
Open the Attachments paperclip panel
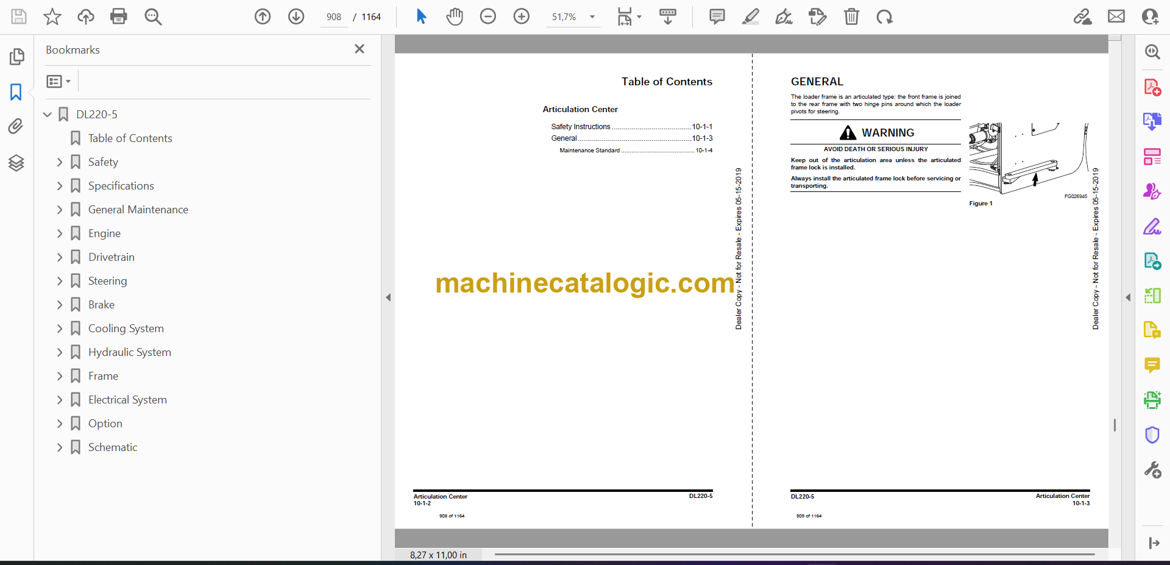click(16, 127)
